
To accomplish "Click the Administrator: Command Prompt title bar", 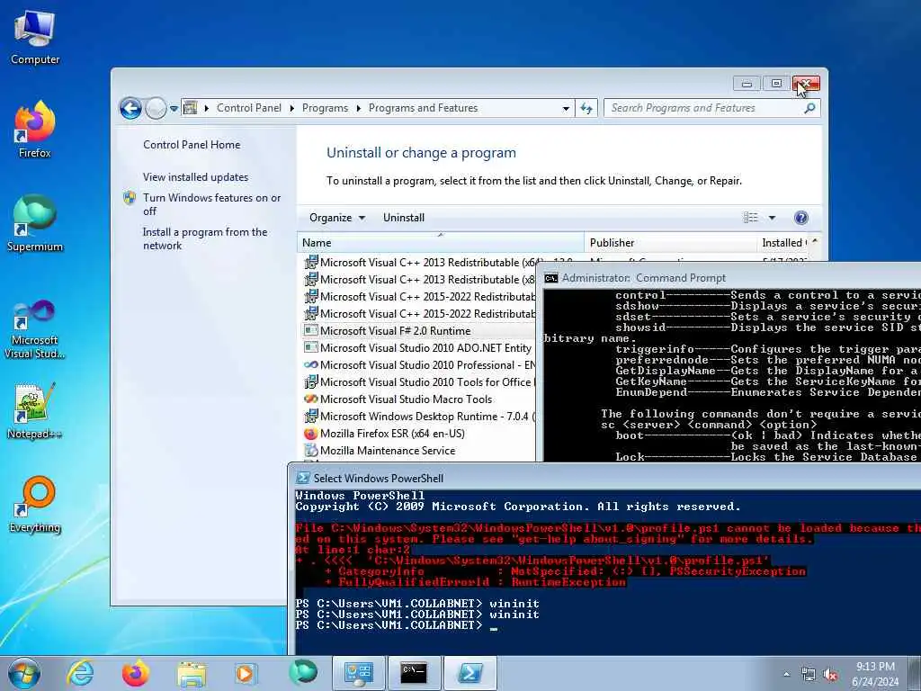I will (729, 278).
